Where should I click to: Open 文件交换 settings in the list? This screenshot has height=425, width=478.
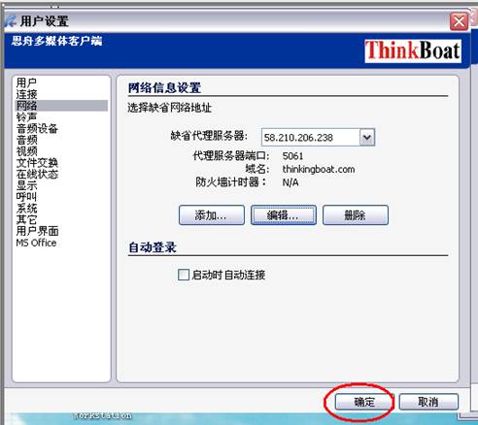click(x=37, y=163)
